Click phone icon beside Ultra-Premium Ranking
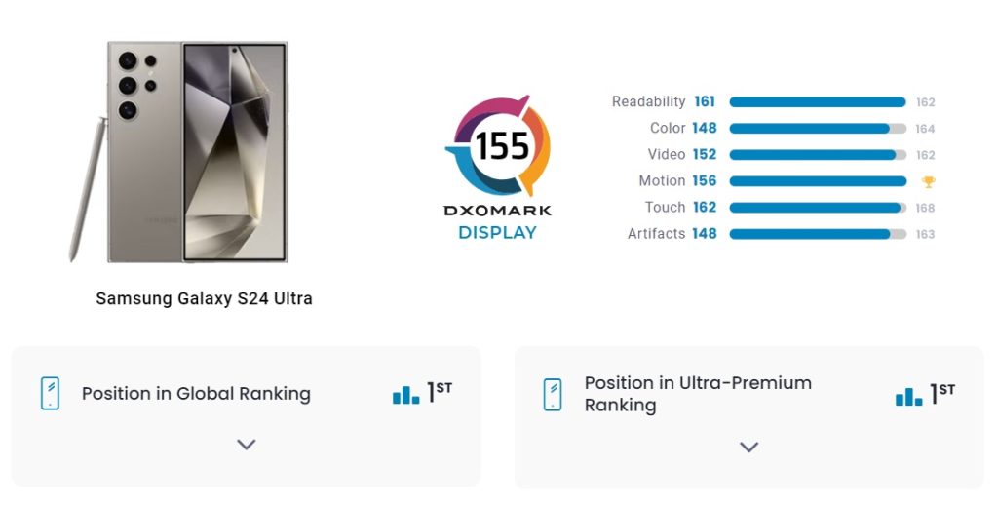 click(x=553, y=395)
